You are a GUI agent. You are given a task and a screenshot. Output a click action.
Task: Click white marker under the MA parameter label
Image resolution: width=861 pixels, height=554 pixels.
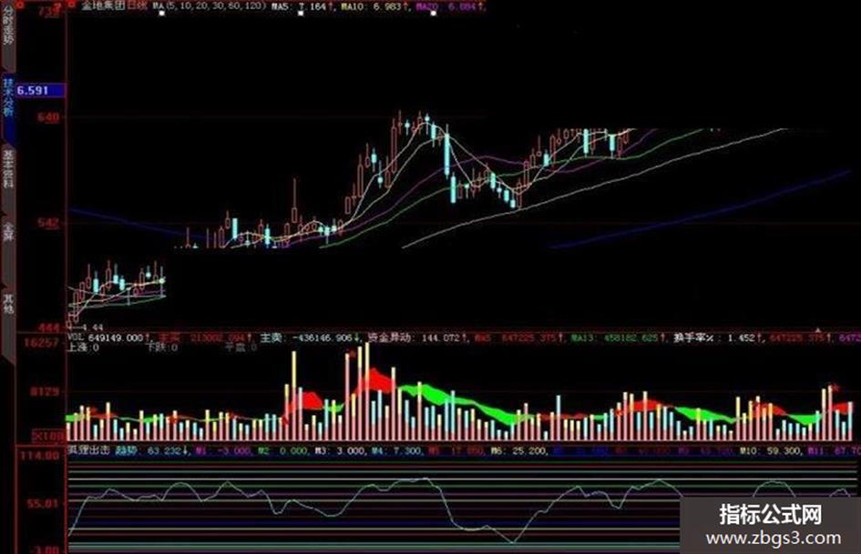click(x=161, y=13)
